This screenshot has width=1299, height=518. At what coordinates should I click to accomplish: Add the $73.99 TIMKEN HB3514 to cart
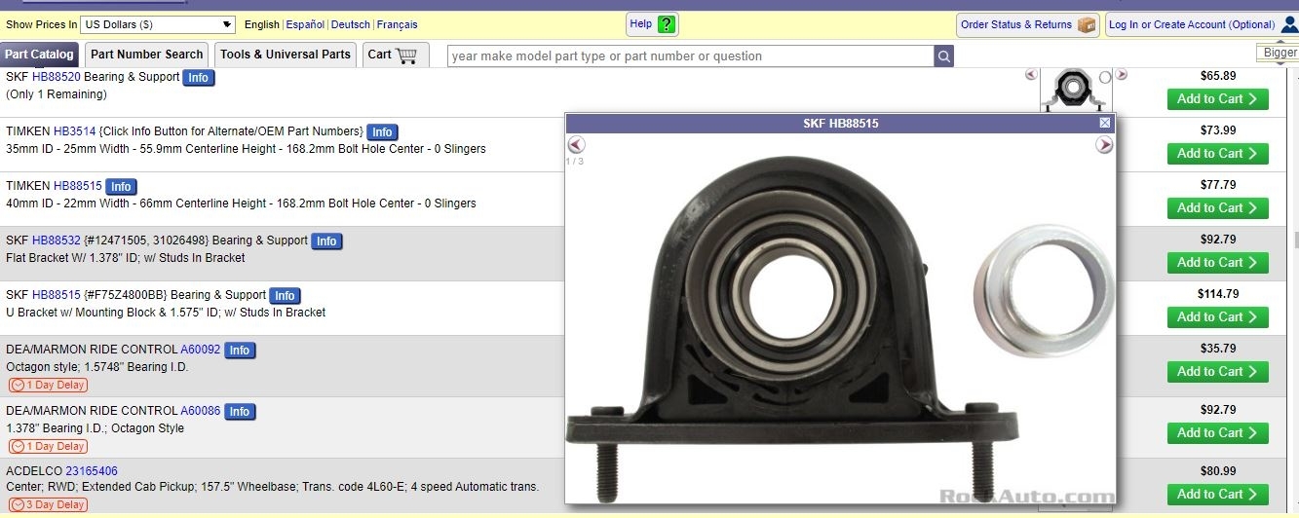point(1218,153)
